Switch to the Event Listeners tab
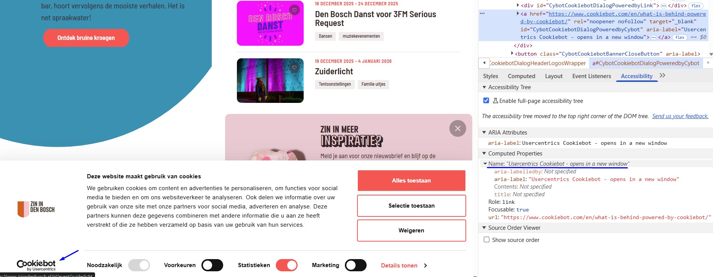Image resolution: width=713 pixels, height=277 pixels. pyautogui.click(x=591, y=76)
